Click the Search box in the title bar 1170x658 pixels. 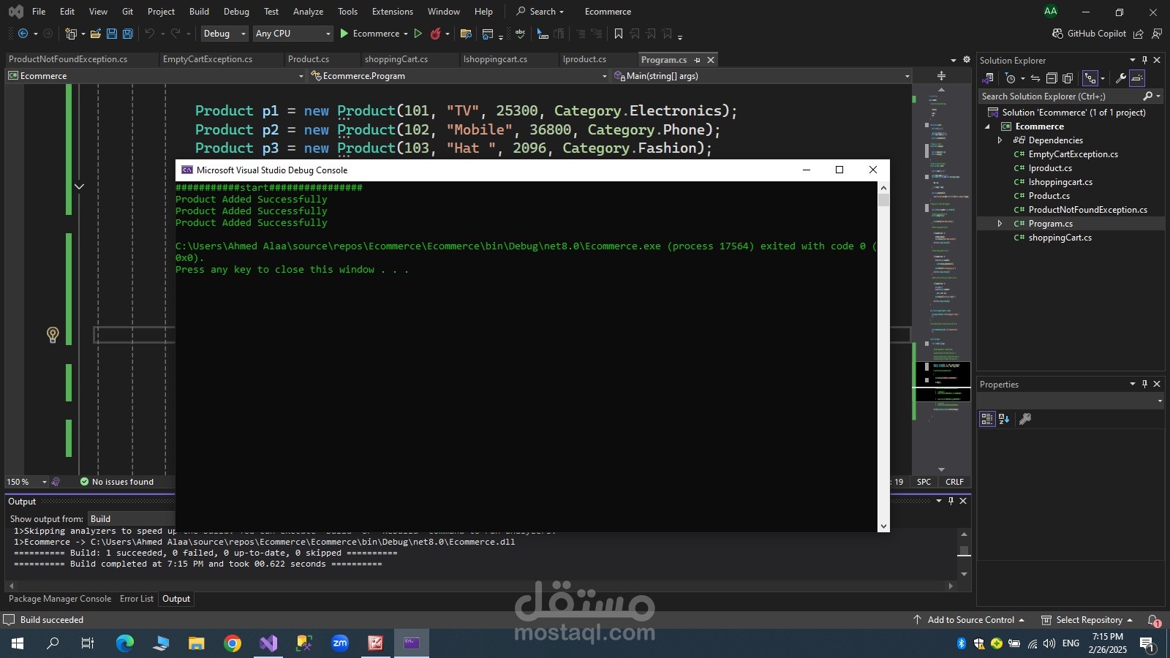point(540,12)
